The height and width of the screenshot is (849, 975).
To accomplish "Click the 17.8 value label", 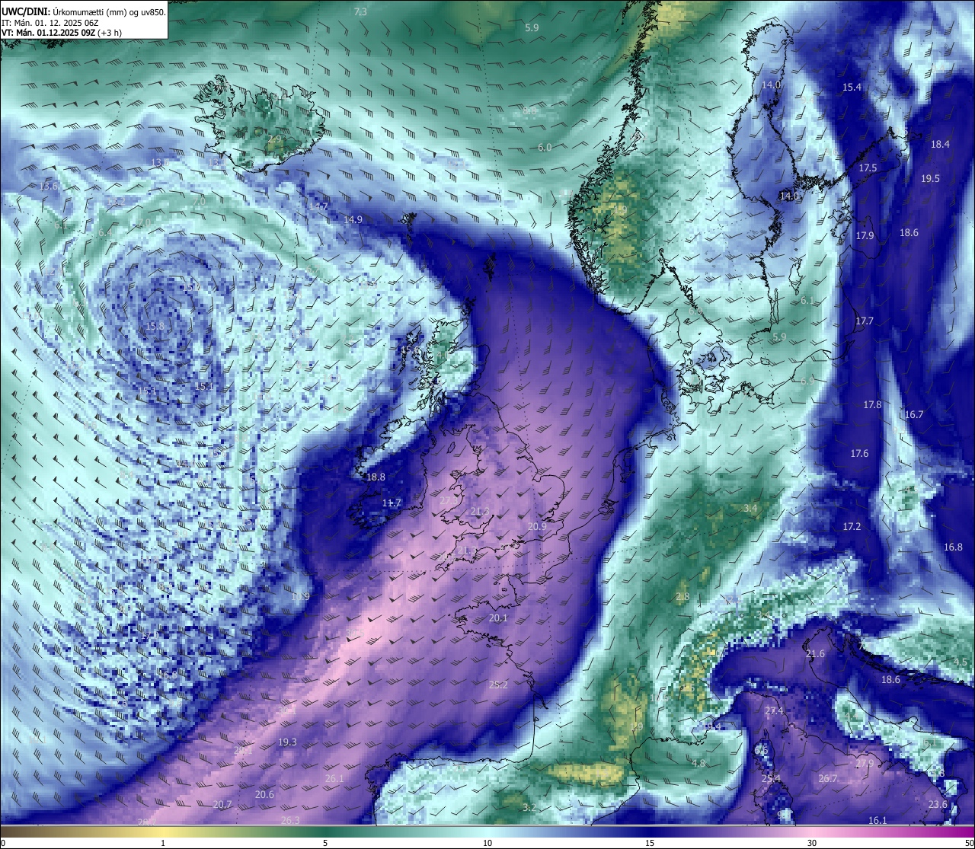I will pyautogui.click(x=872, y=404).
